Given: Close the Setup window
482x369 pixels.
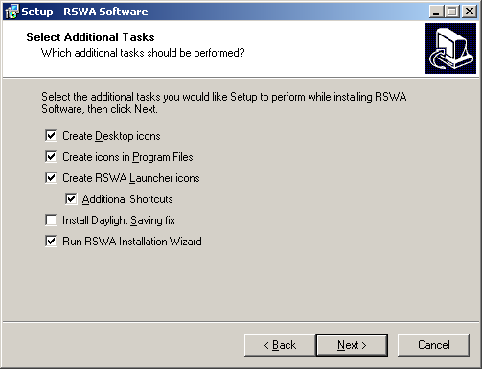Looking at the screenshot, I should coord(470,12).
